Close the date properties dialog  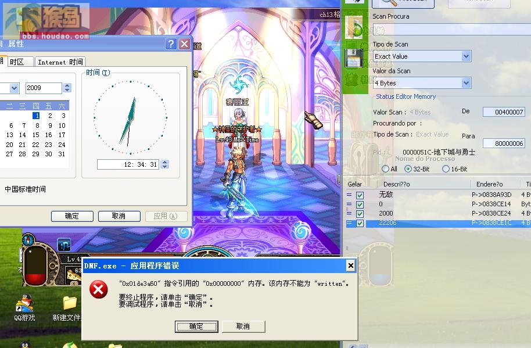click(x=185, y=44)
